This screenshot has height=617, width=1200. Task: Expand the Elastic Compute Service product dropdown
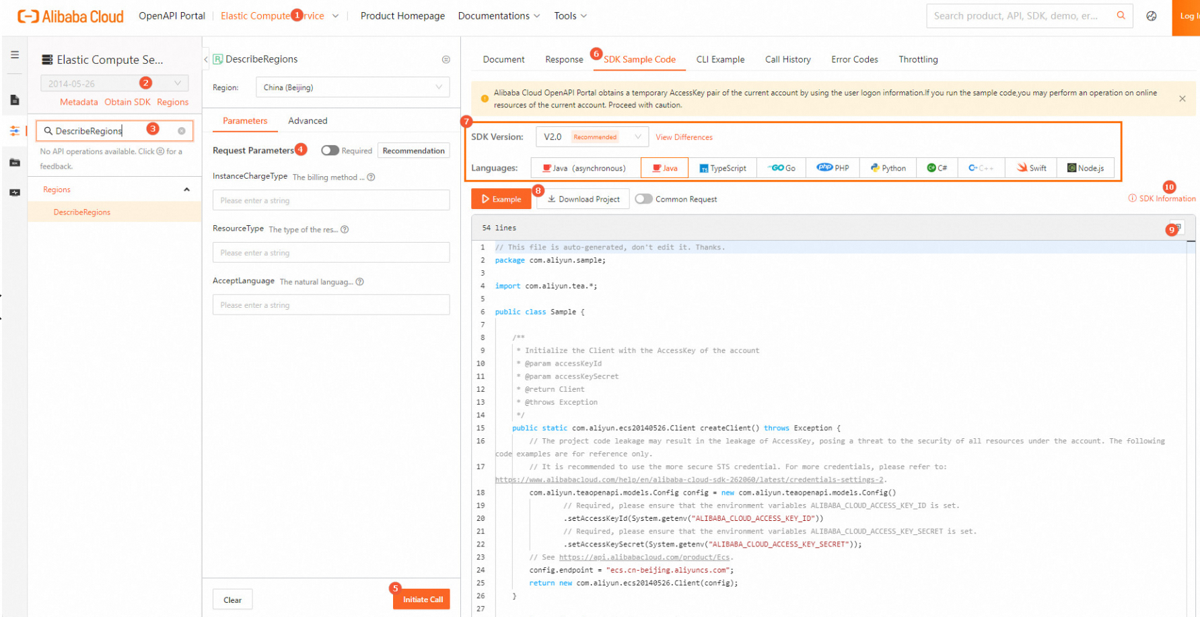pyautogui.click(x=279, y=16)
